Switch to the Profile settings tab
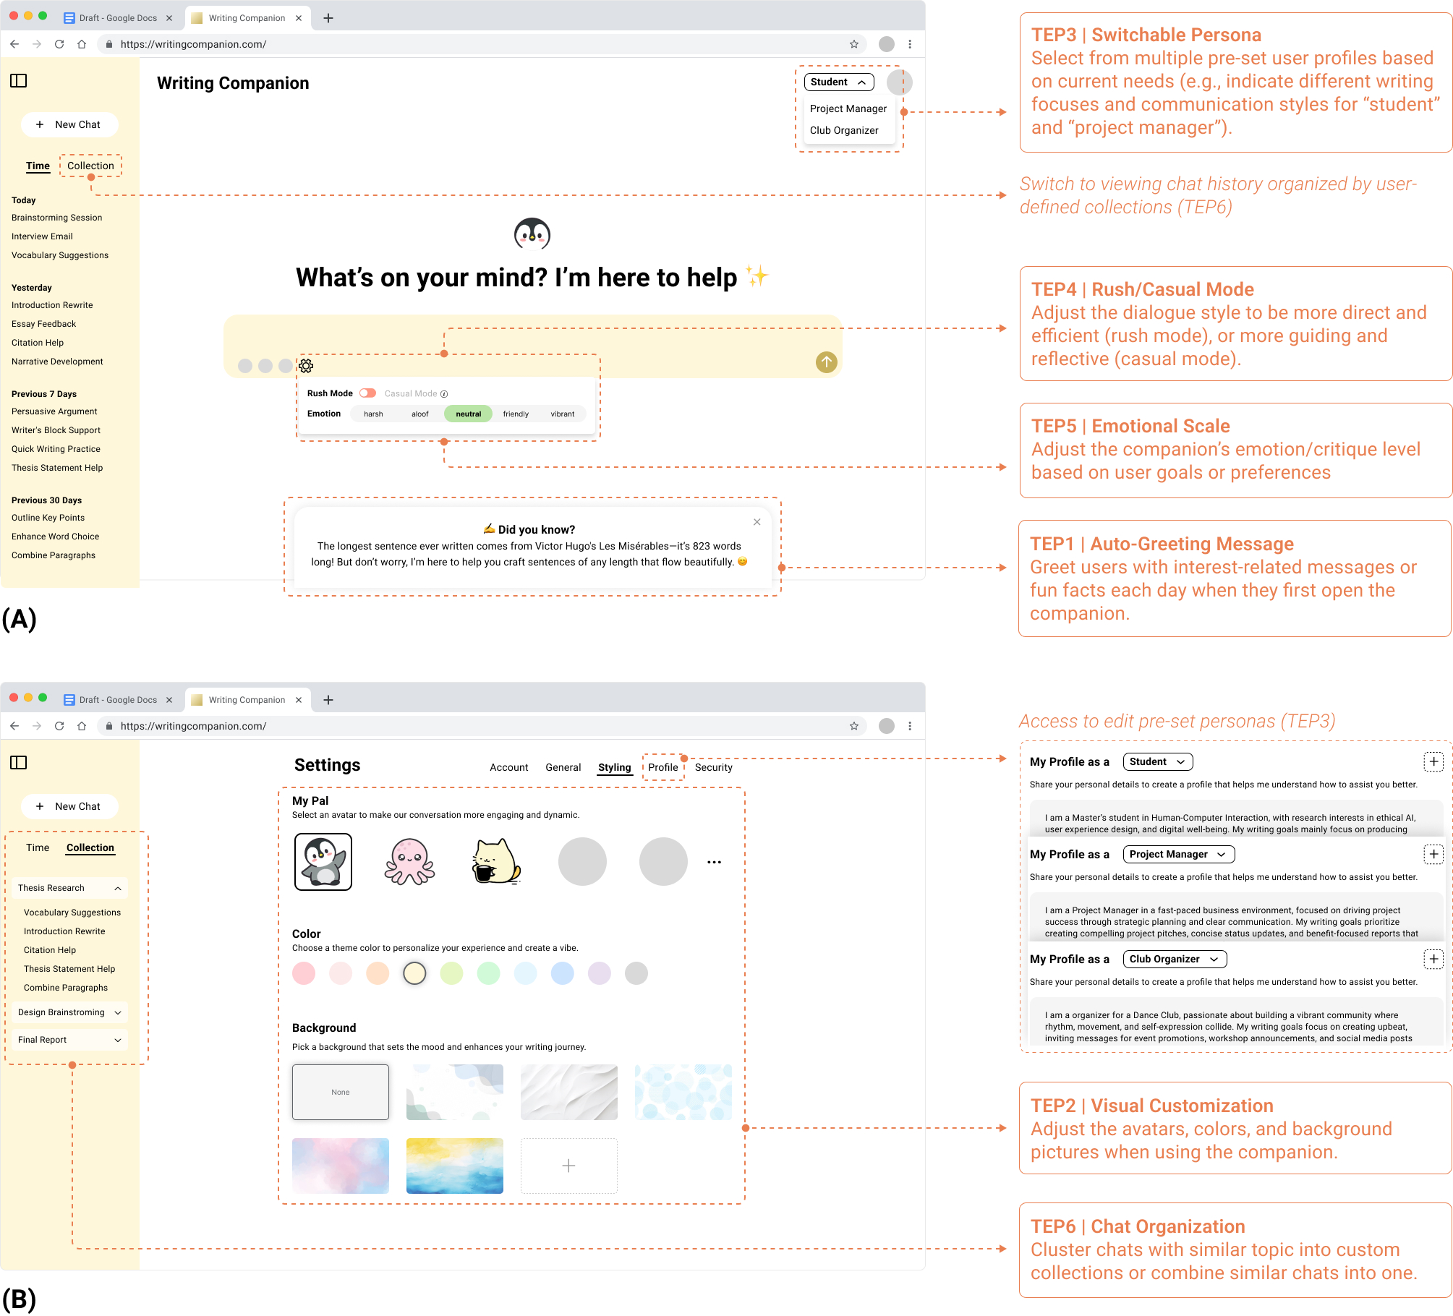The image size is (1453, 1316). (662, 767)
